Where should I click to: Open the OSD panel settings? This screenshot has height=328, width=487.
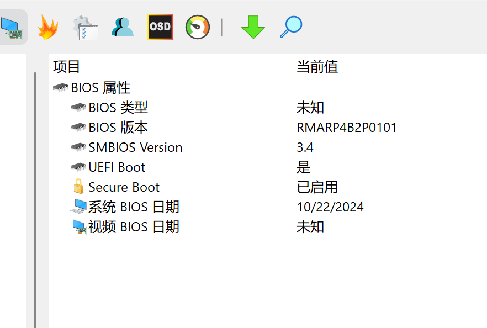[160, 27]
